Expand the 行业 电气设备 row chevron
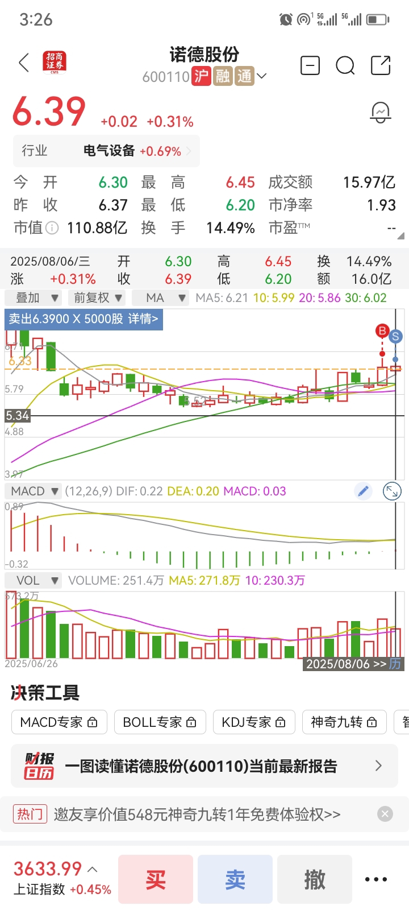The image size is (409, 910). point(189,151)
